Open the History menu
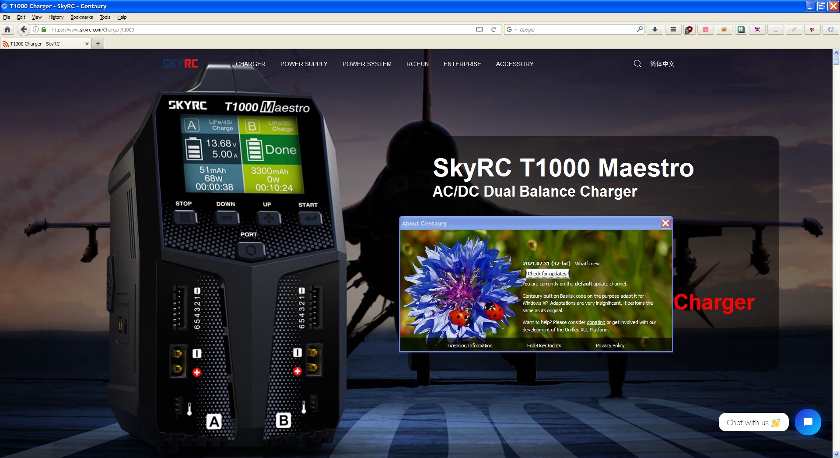This screenshot has height=458, width=840. pos(56,17)
